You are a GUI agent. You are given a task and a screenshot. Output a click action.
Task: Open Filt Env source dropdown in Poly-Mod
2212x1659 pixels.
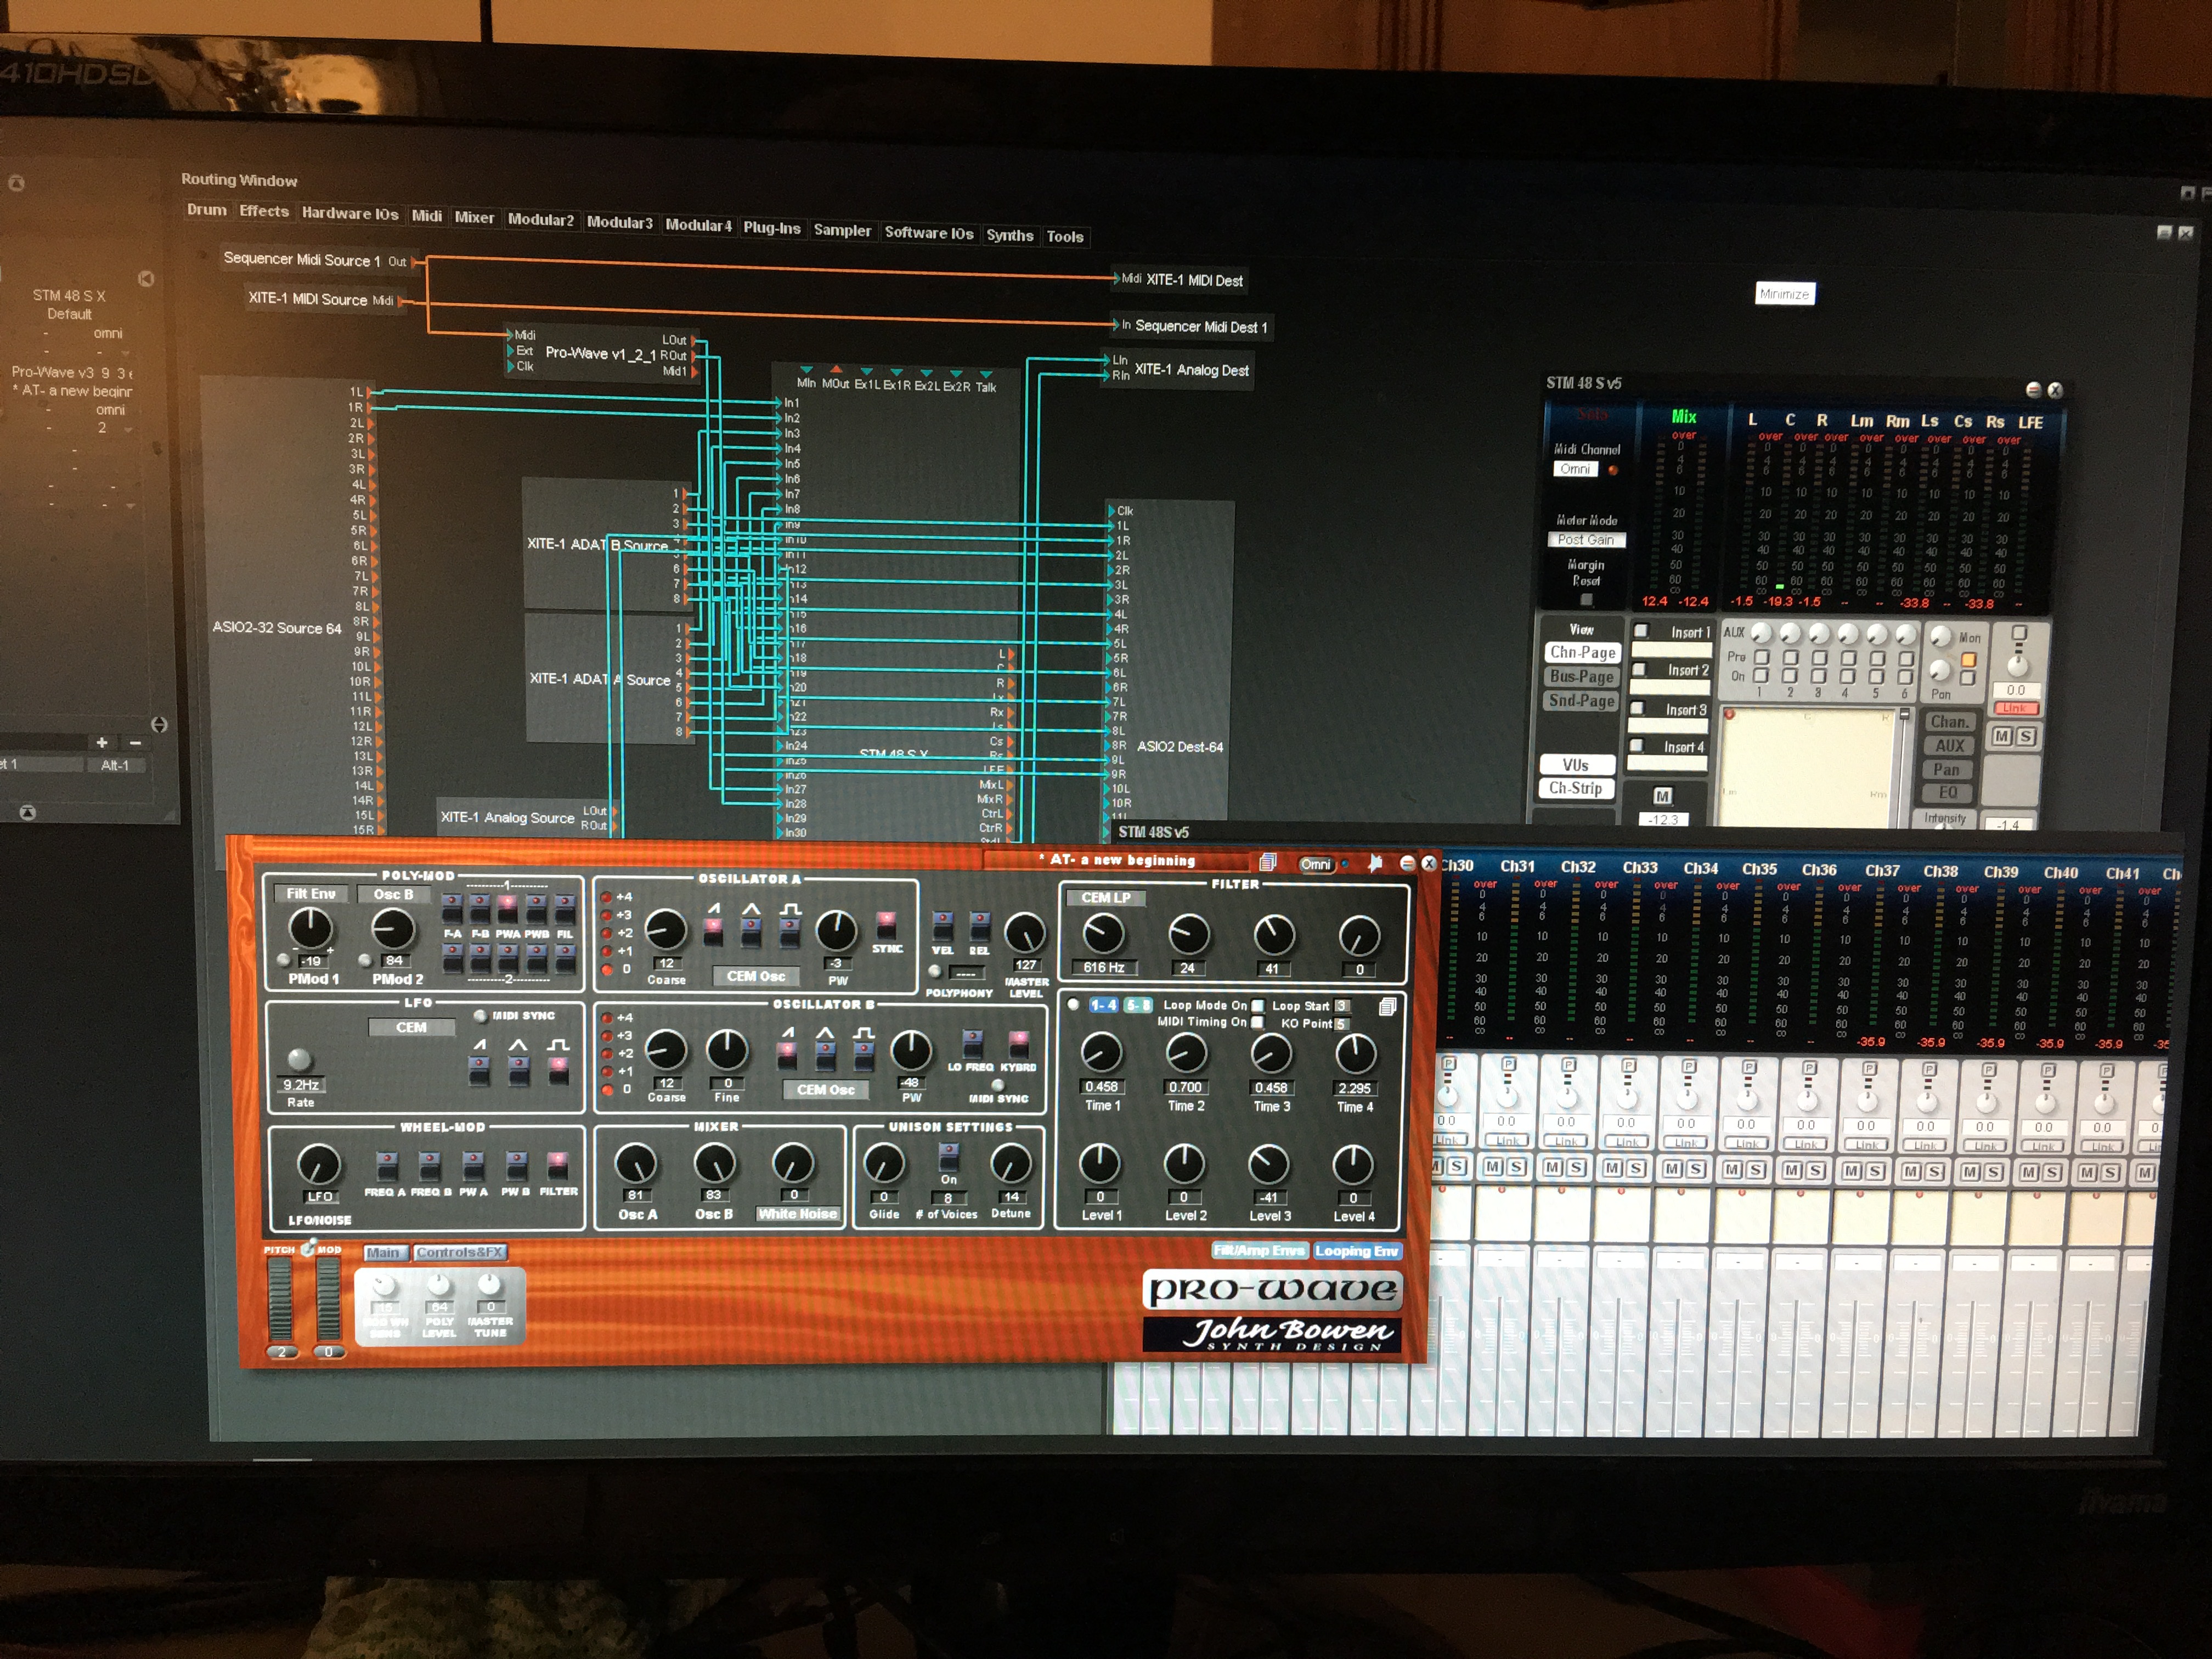(311, 894)
